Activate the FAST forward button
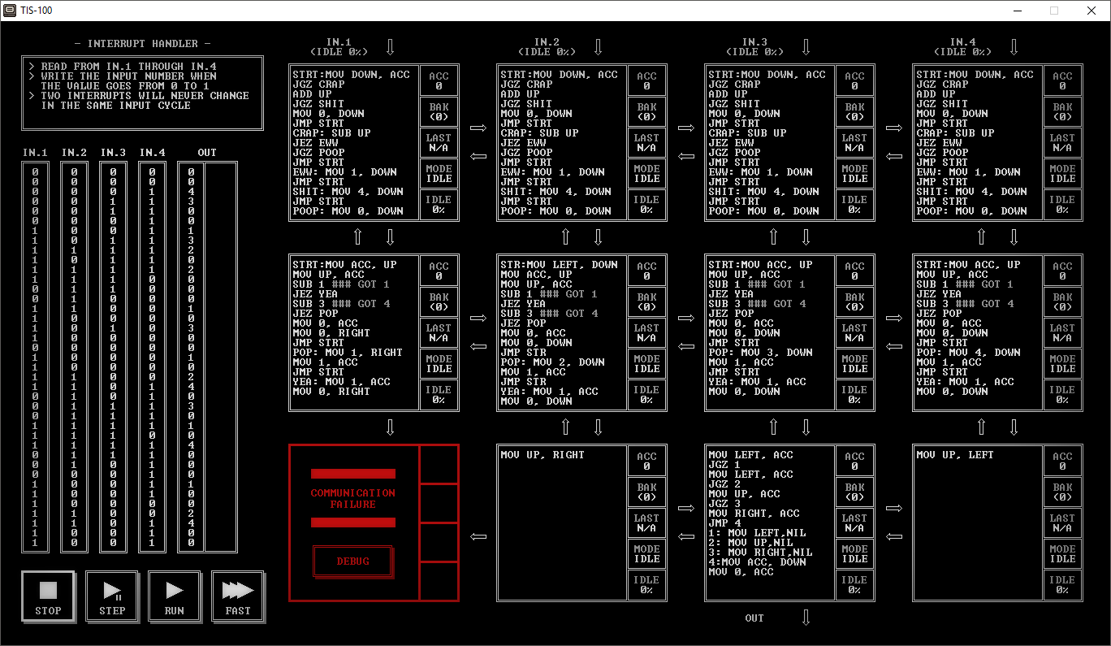Screen dimensions: 1111x646 click(238, 596)
